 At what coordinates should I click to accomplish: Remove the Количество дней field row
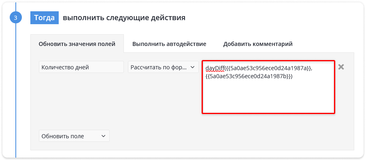tap(341, 67)
